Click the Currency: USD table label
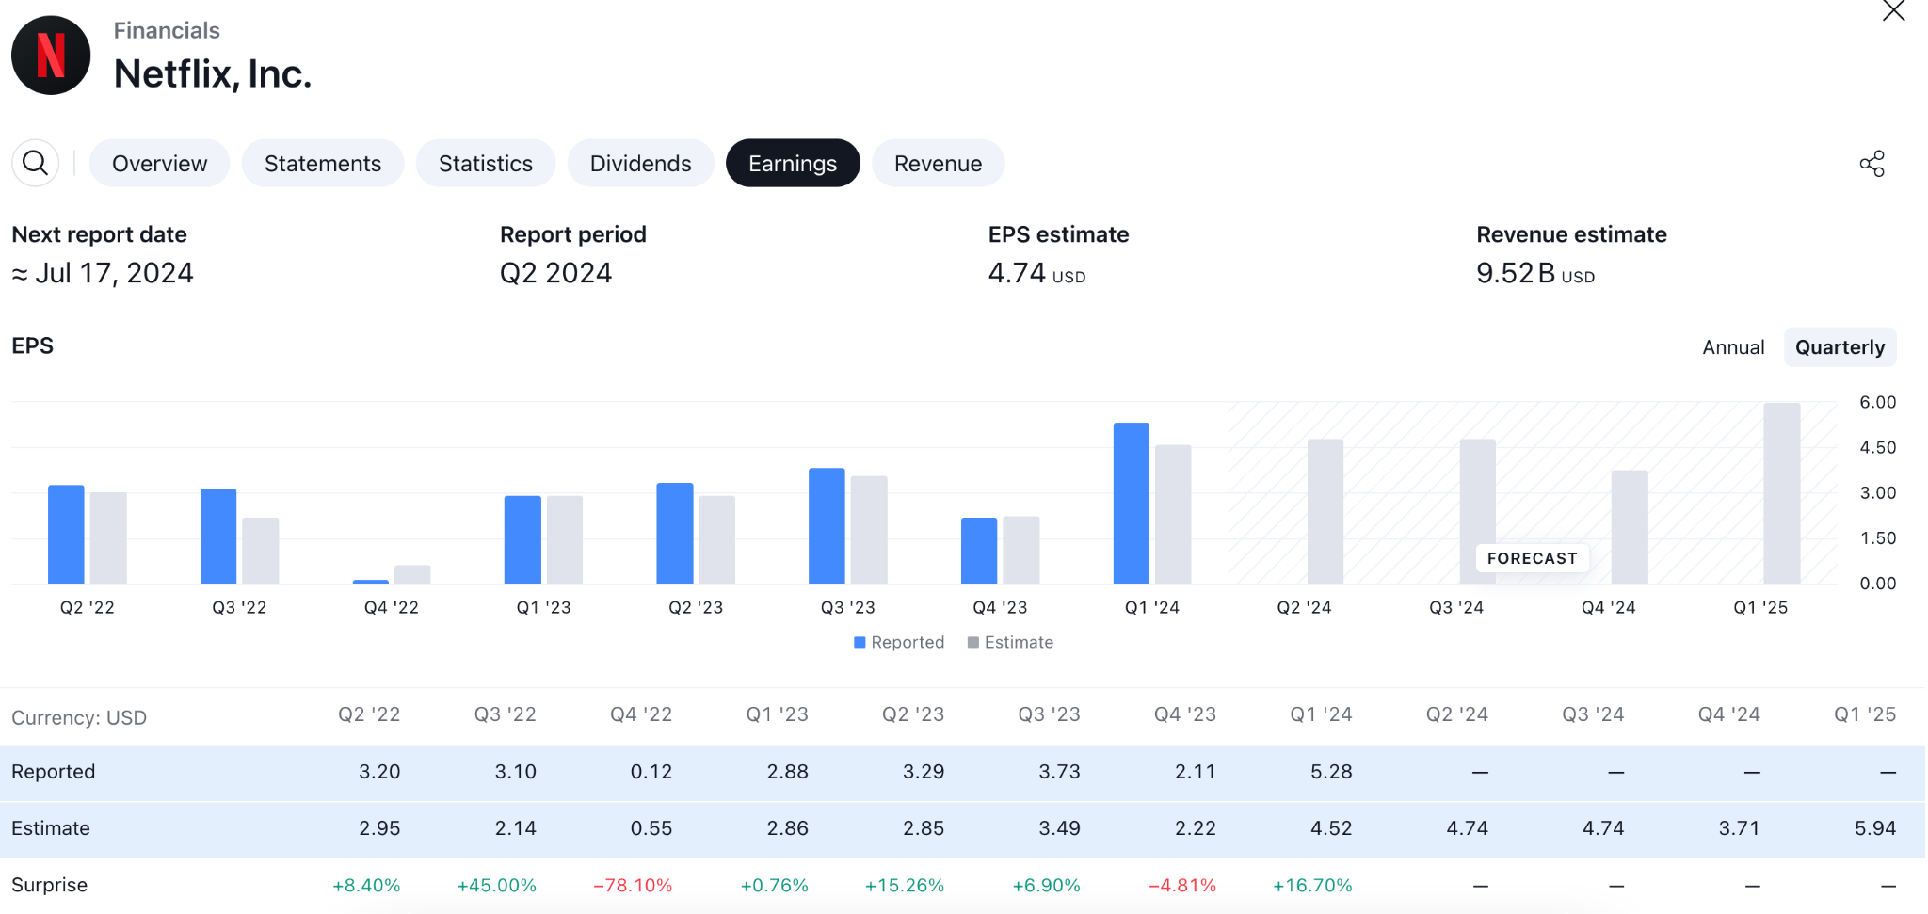The width and height of the screenshot is (1928, 914). pyautogui.click(x=79, y=717)
